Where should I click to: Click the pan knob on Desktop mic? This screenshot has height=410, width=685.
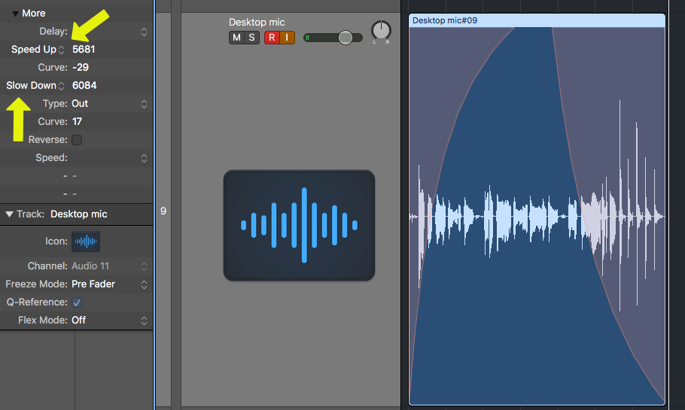pyautogui.click(x=381, y=32)
